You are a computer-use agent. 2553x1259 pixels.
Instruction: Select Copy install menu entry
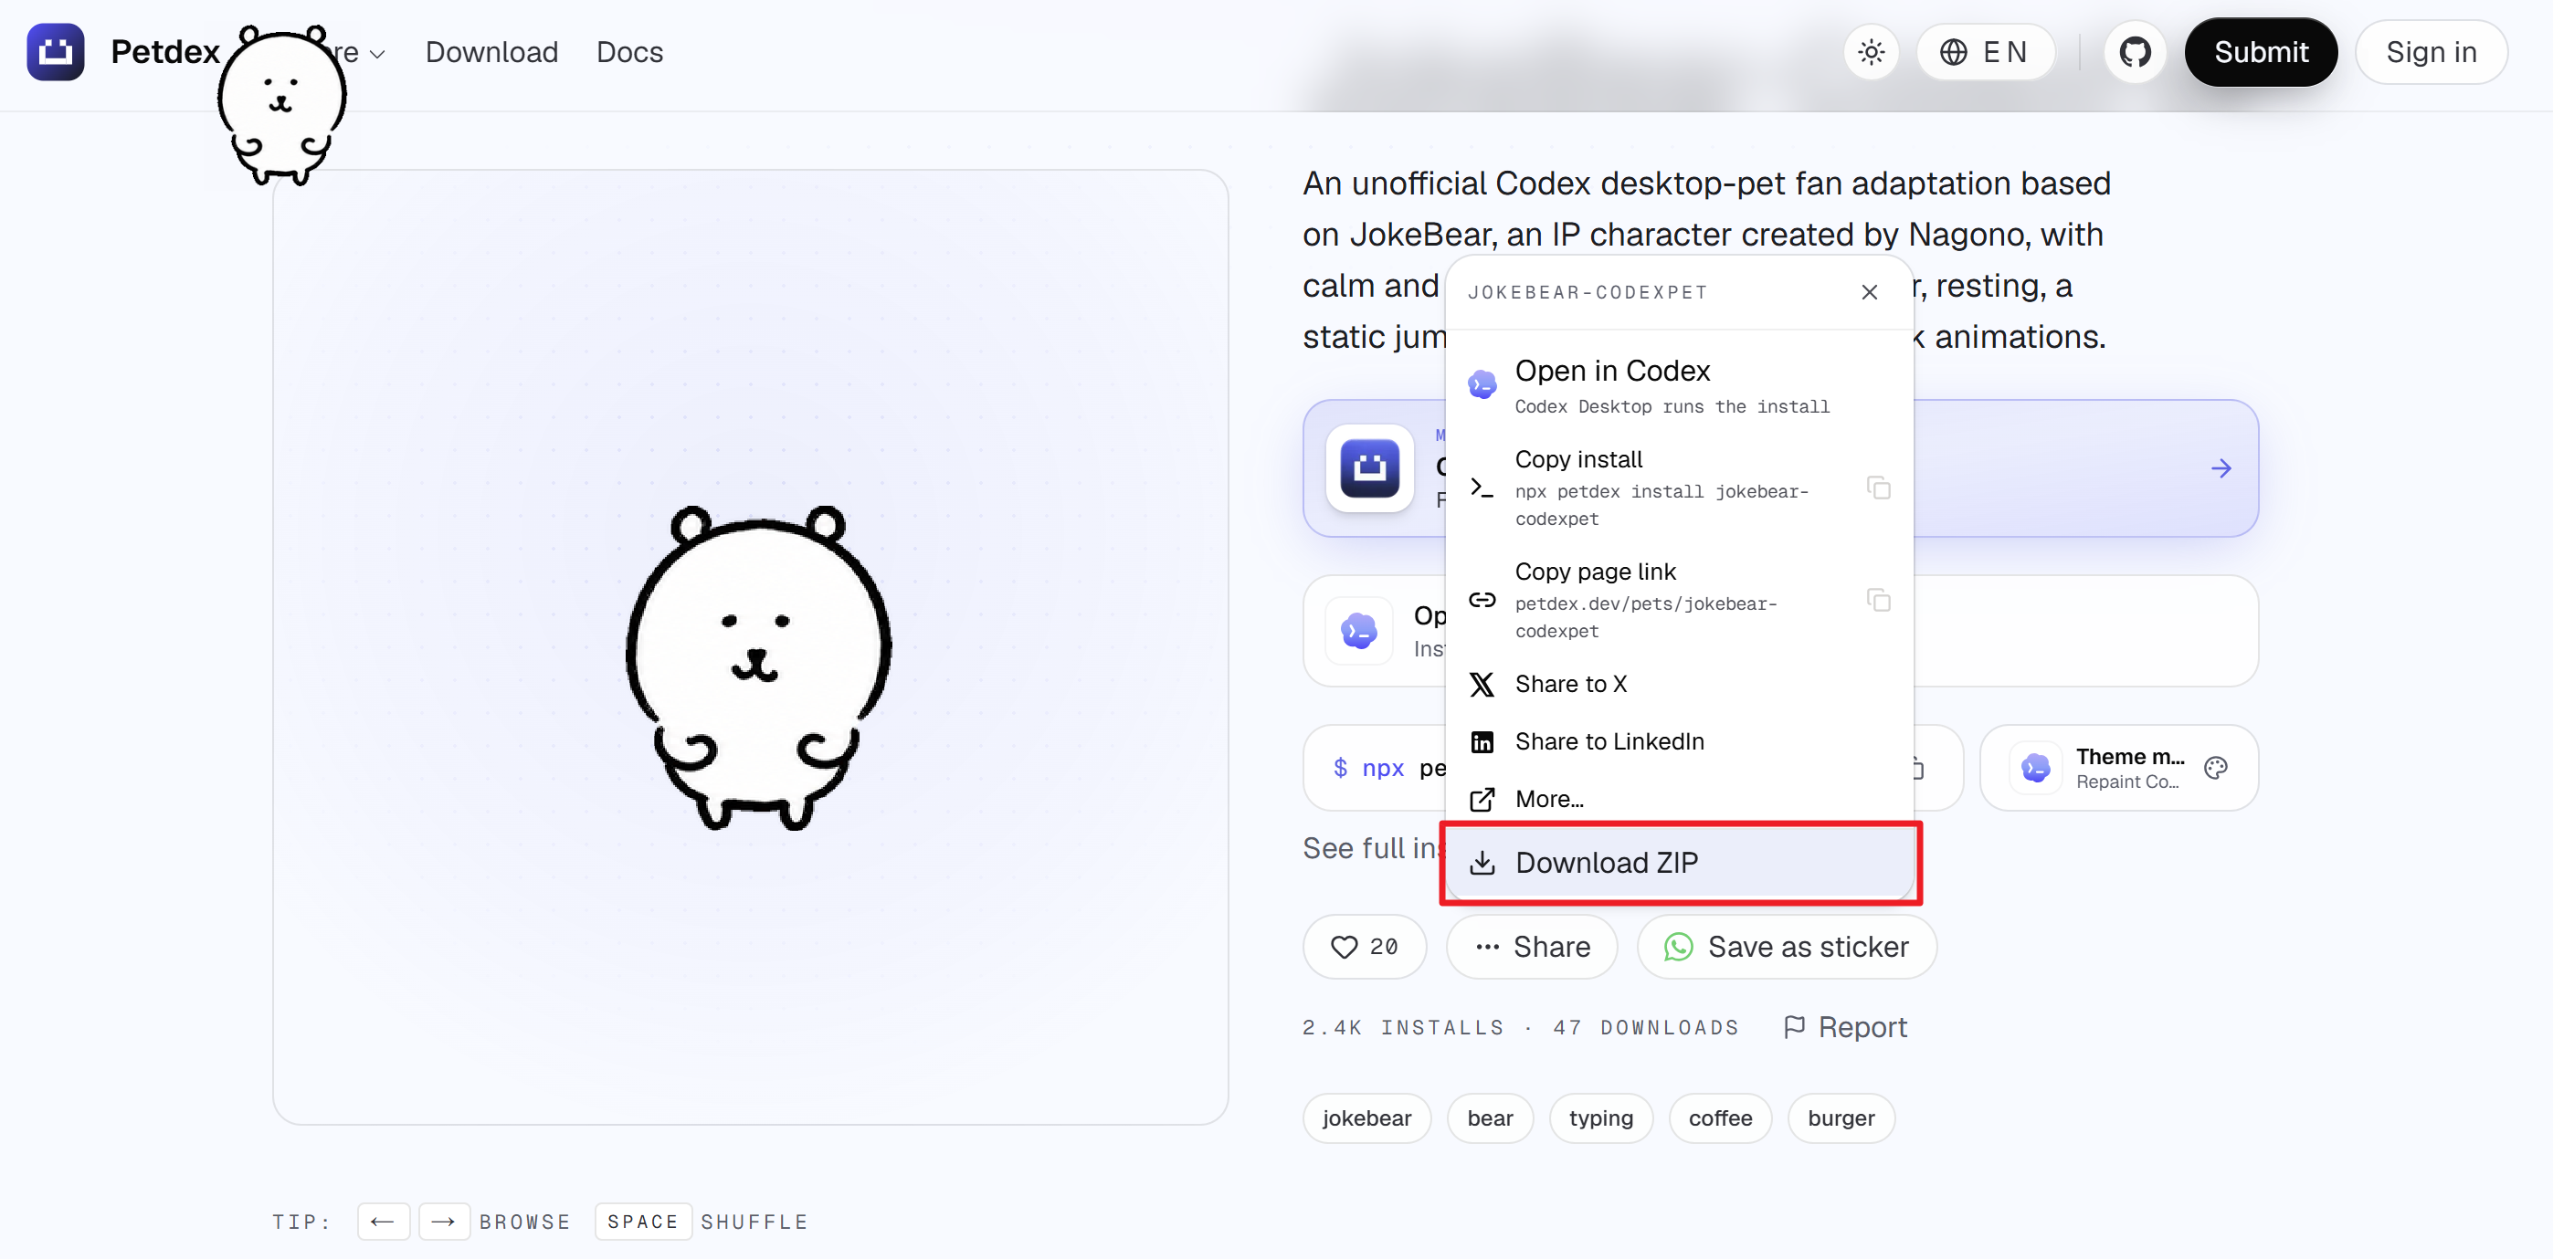(x=1679, y=488)
